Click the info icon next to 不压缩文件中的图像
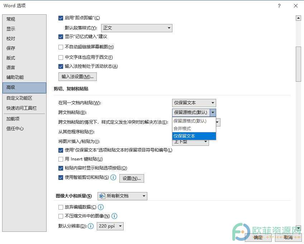 tap(114, 216)
